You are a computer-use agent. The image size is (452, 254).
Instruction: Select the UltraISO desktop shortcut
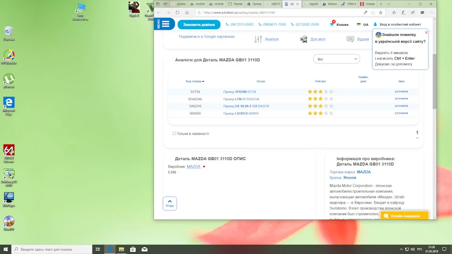[8, 223]
